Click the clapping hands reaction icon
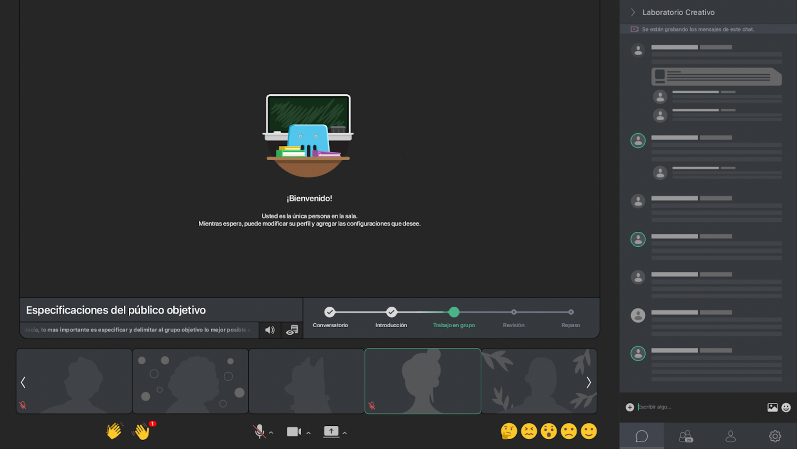797x449 pixels. tap(114, 431)
